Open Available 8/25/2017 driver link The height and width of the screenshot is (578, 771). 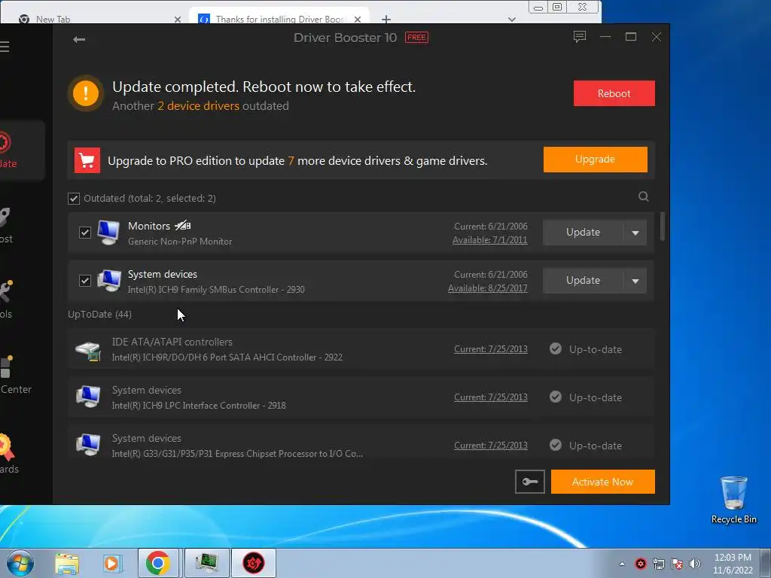487,288
